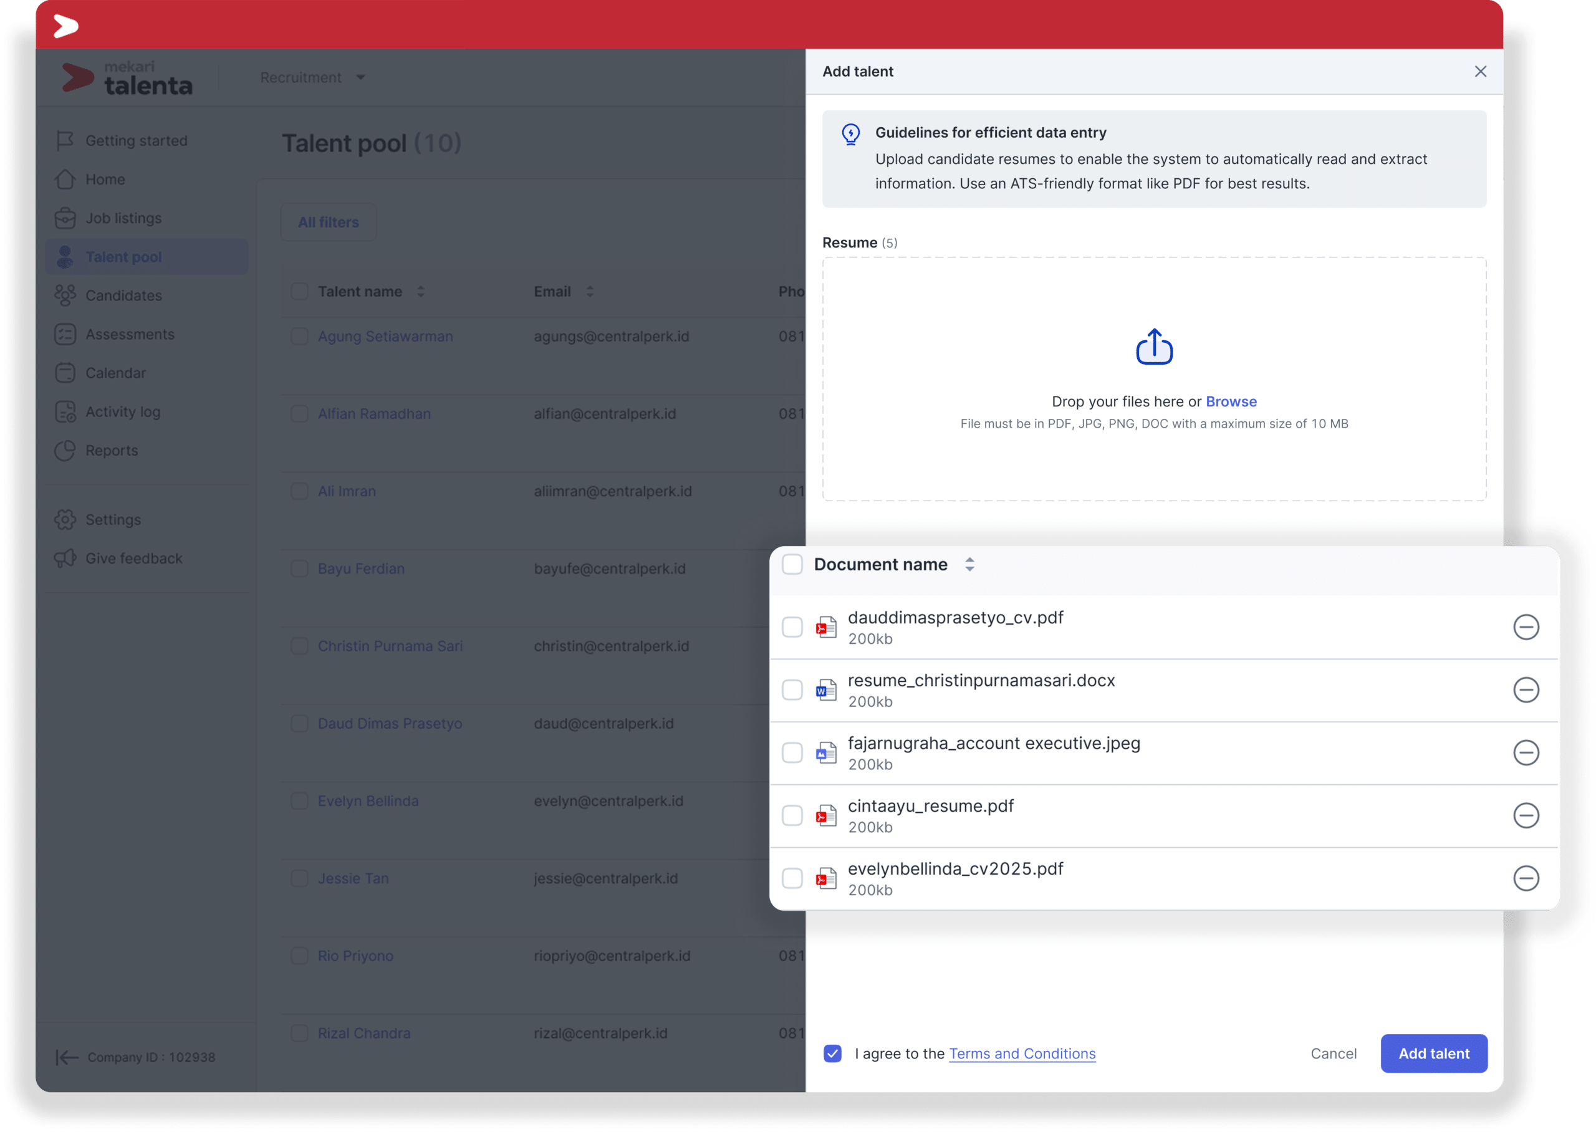
Task: Remove evelynbellinda_cv2025.pdf from the list
Action: (x=1525, y=878)
